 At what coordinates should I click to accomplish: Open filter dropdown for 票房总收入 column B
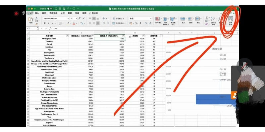point(93,36)
